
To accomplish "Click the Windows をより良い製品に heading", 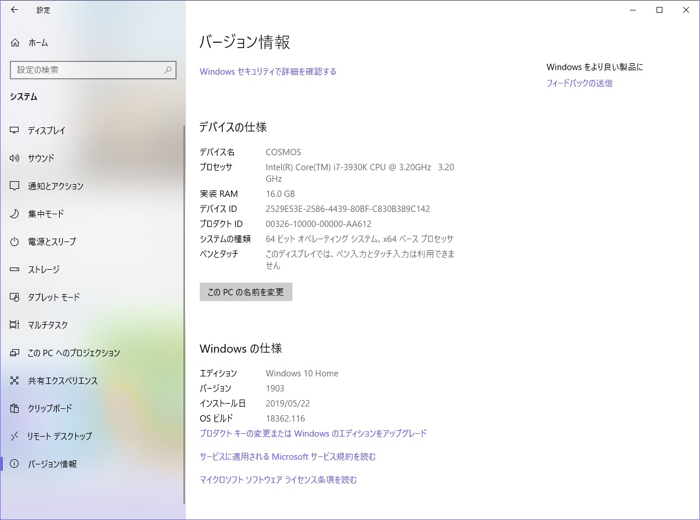I will point(595,67).
